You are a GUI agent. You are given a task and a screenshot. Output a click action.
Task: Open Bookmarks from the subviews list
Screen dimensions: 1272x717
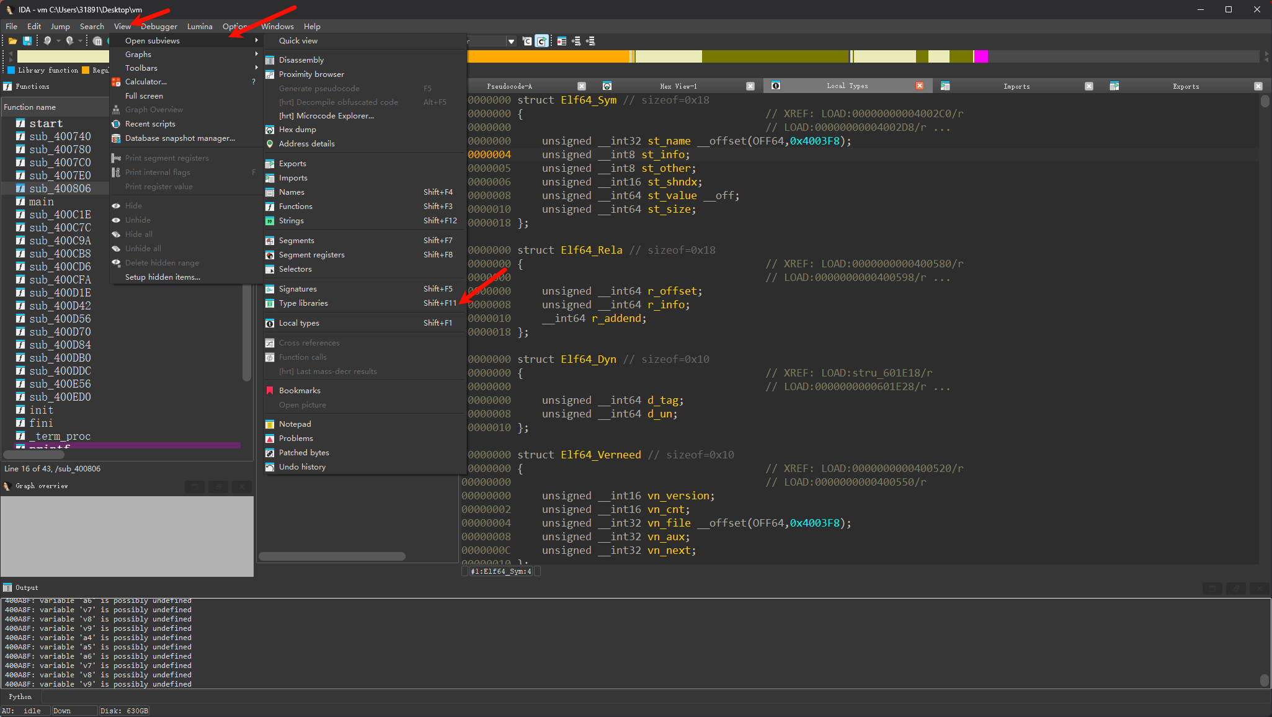(x=300, y=391)
